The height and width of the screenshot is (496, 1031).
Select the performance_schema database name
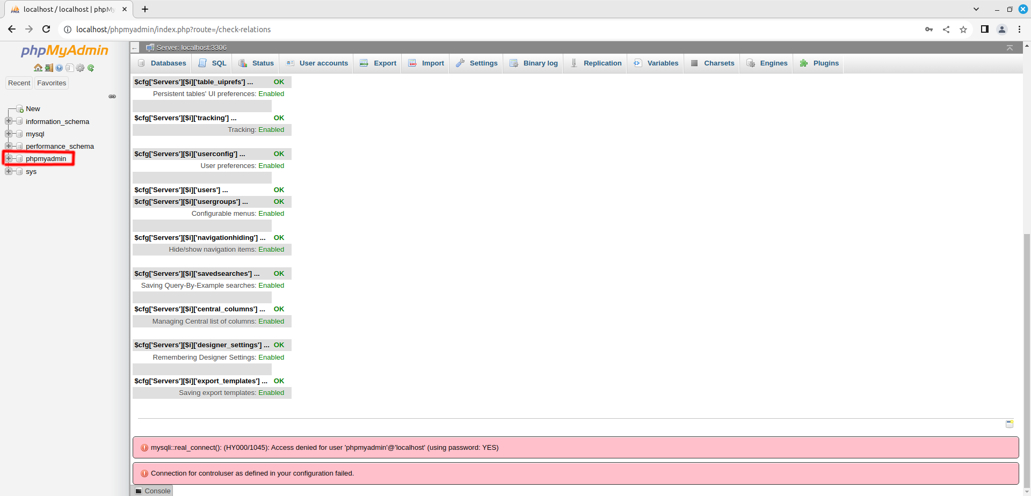[60, 146]
